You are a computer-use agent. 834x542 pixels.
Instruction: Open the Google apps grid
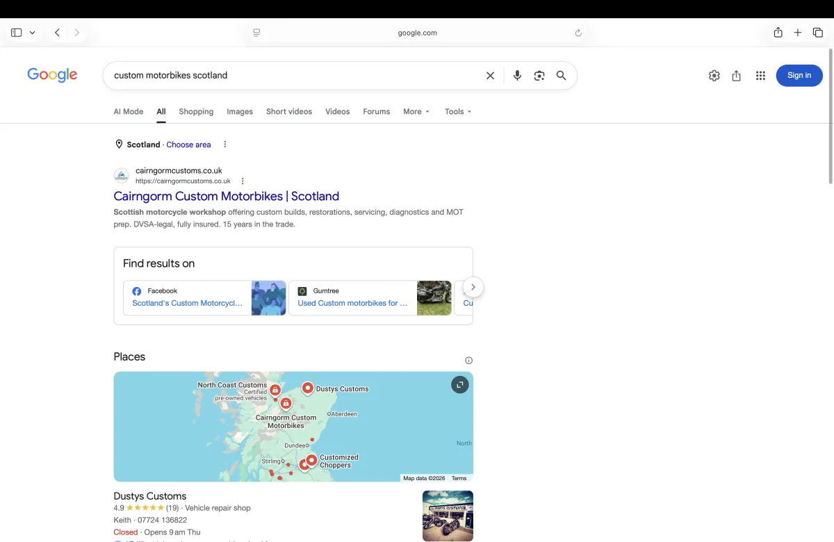tap(760, 76)
